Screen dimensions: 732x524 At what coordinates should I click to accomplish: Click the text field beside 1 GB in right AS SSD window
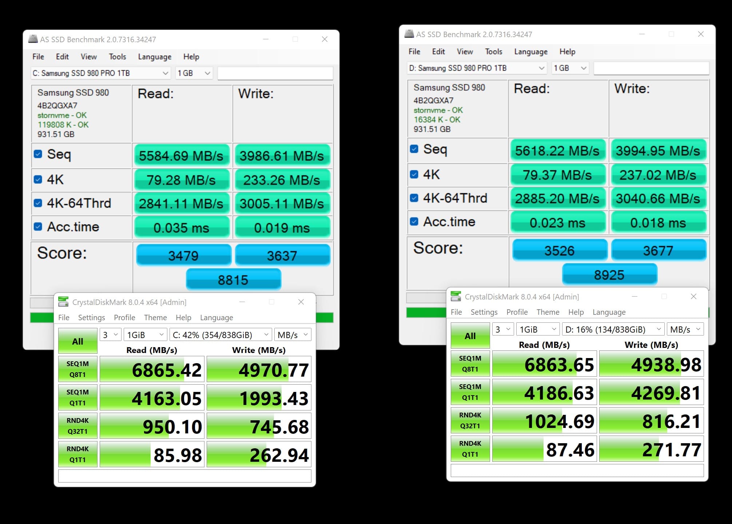[x=651, y=68]
